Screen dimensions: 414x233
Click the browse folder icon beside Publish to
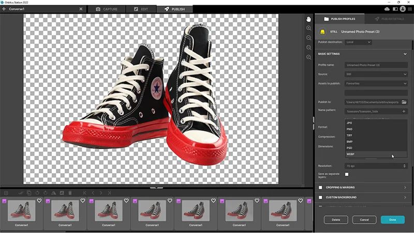404,102
